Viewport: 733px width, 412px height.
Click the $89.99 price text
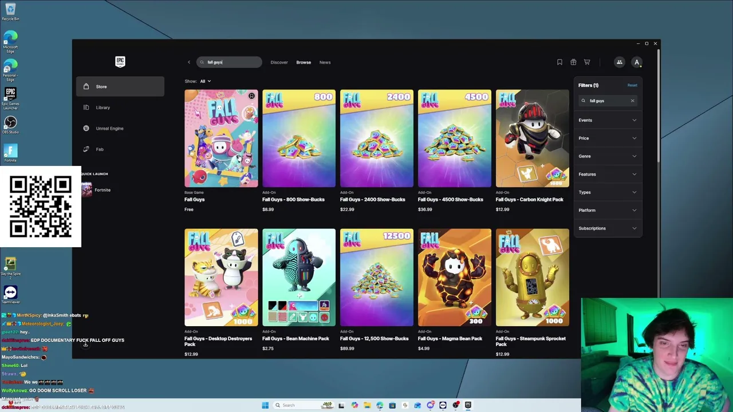point(347,348)
